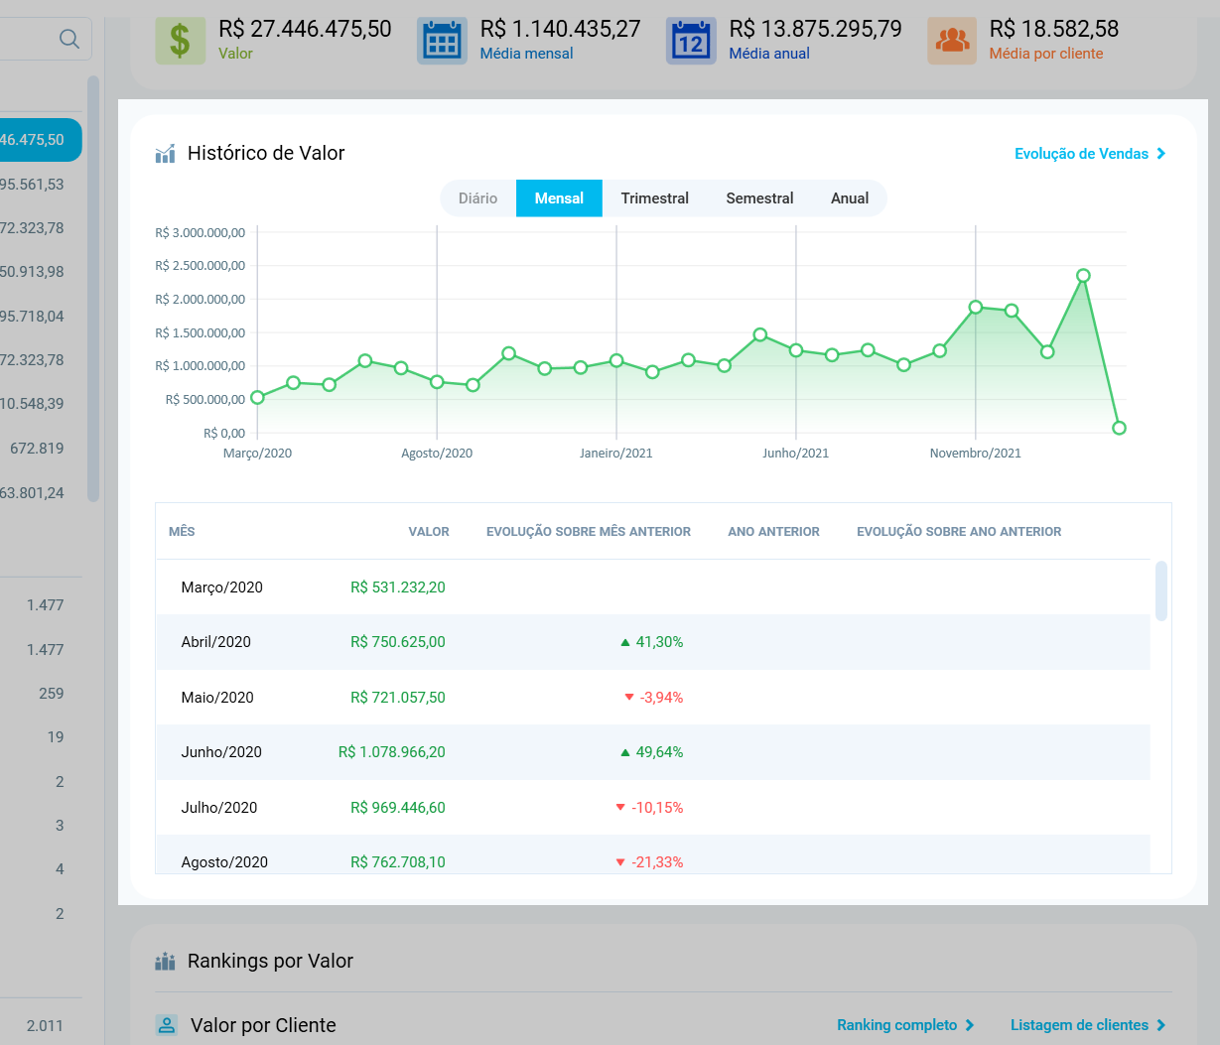1220x1045 pixels.
Task: Click the Histórico de Valor chart icon
Action: click(x=165, y=154)
